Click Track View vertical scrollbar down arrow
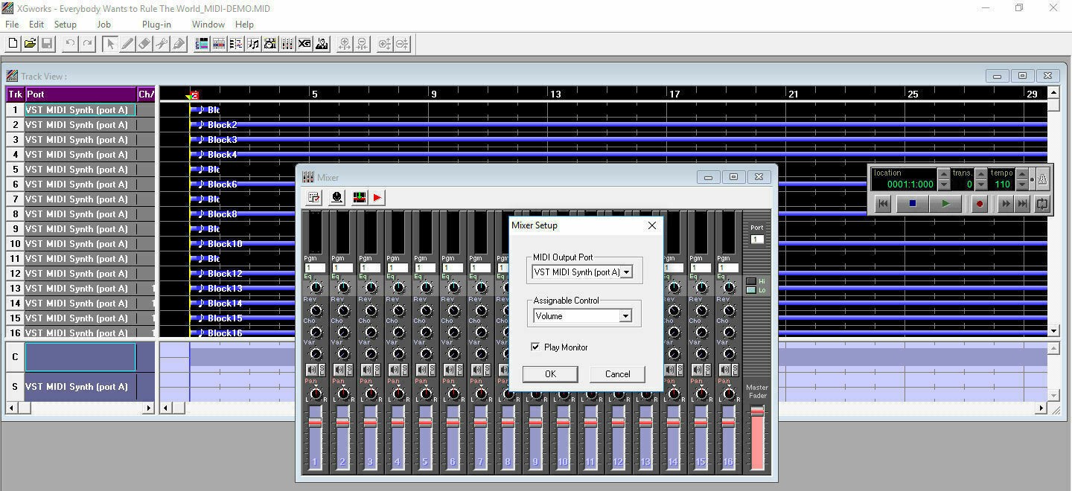The width and height of the screenshot is (1072, 491). click(x=1053, y=330)
